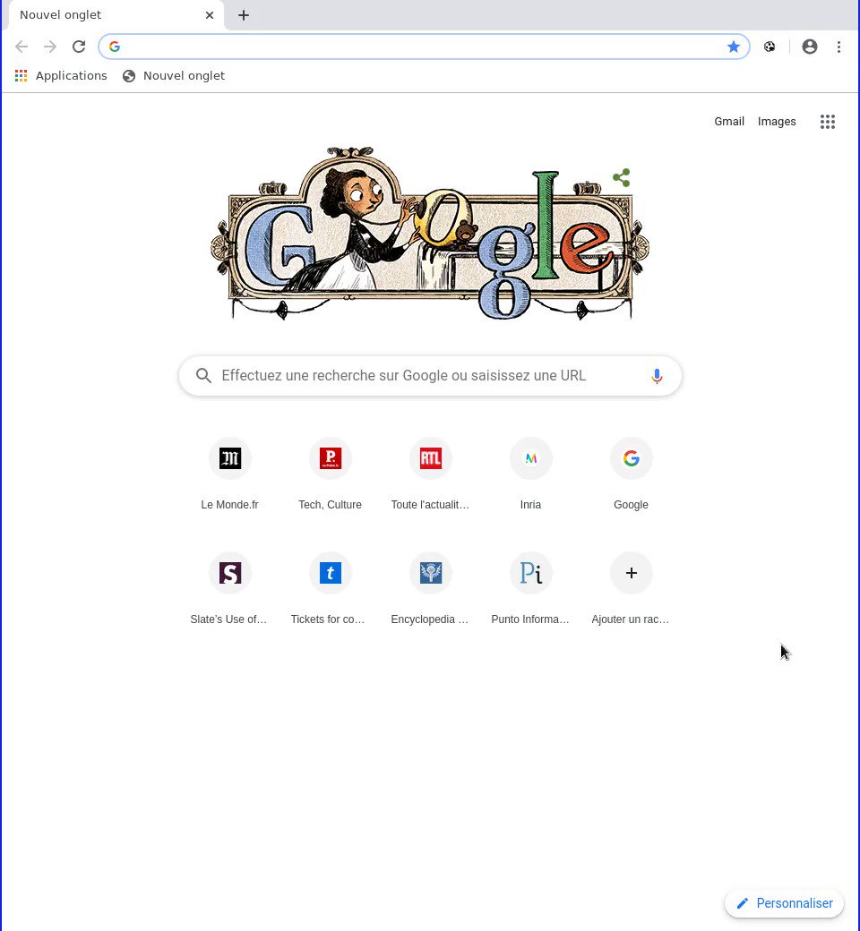Click the Personnaliser button
The image size is (860, 931).
tap(785, 903)
